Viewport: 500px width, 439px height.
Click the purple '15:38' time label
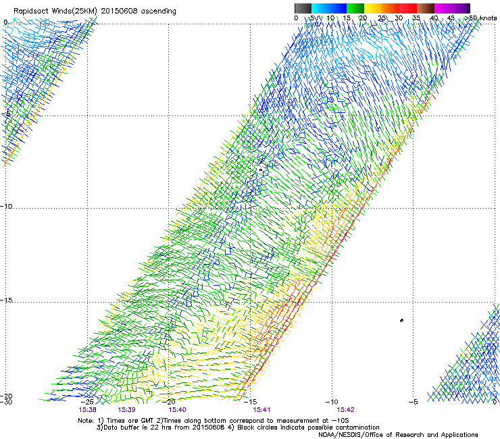(87, 410)
